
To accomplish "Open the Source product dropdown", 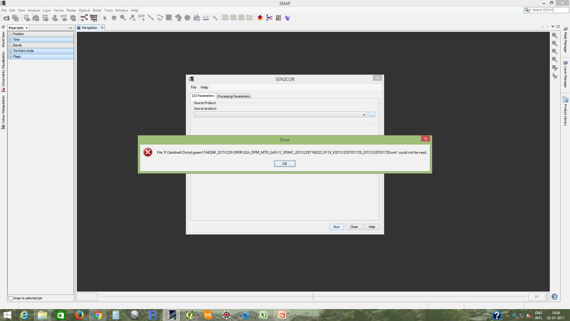I will pyautogui.click(x=364, y=115).
